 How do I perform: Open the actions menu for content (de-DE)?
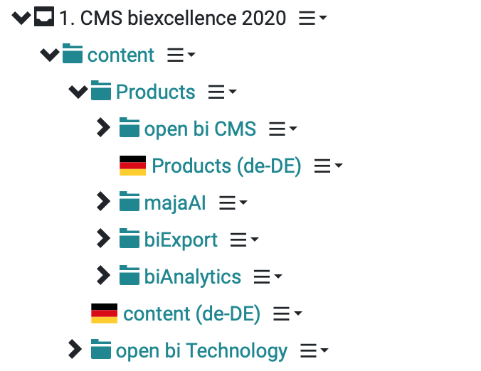287,313
